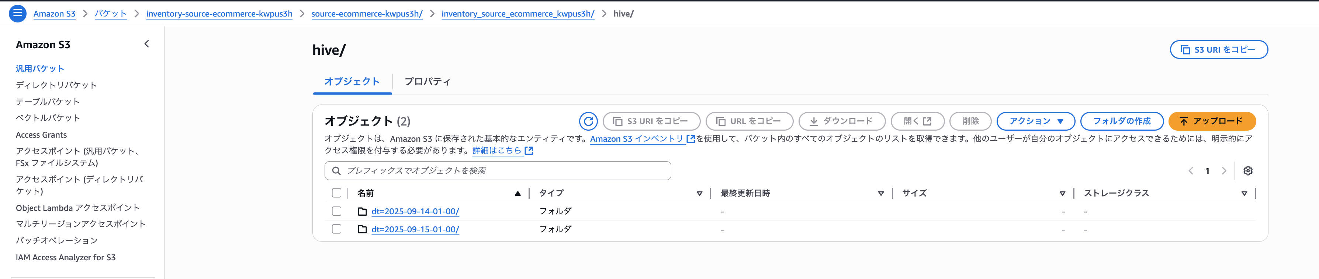
Task: Go to バケット breadcrumb link
Action: 111,14
